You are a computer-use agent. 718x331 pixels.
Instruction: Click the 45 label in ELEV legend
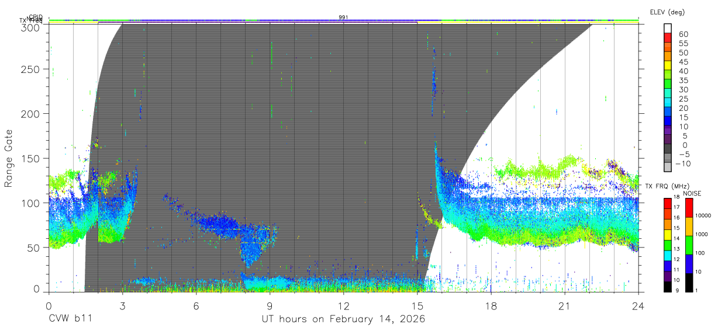683,62
